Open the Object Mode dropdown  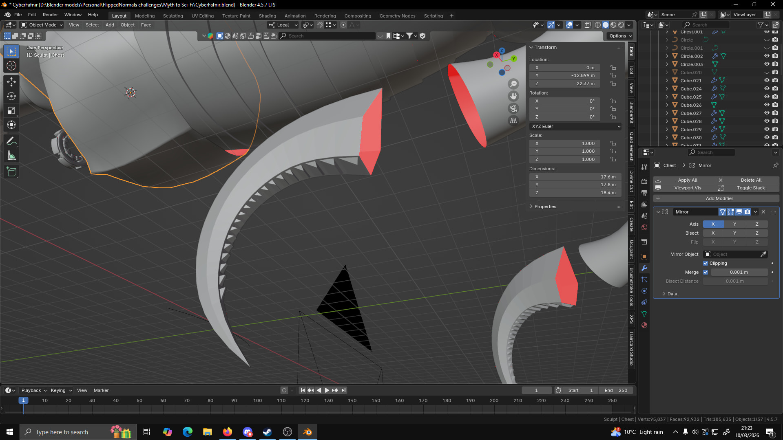42,25
